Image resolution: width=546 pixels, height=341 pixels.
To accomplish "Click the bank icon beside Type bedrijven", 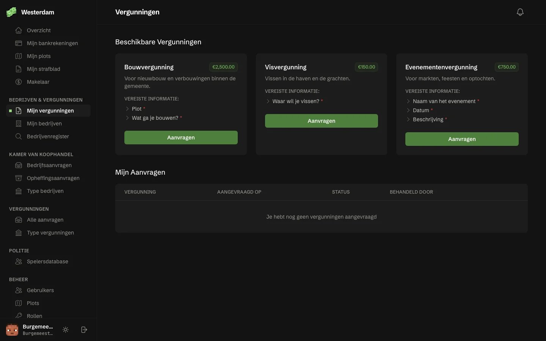I will [x=19, y=191].
